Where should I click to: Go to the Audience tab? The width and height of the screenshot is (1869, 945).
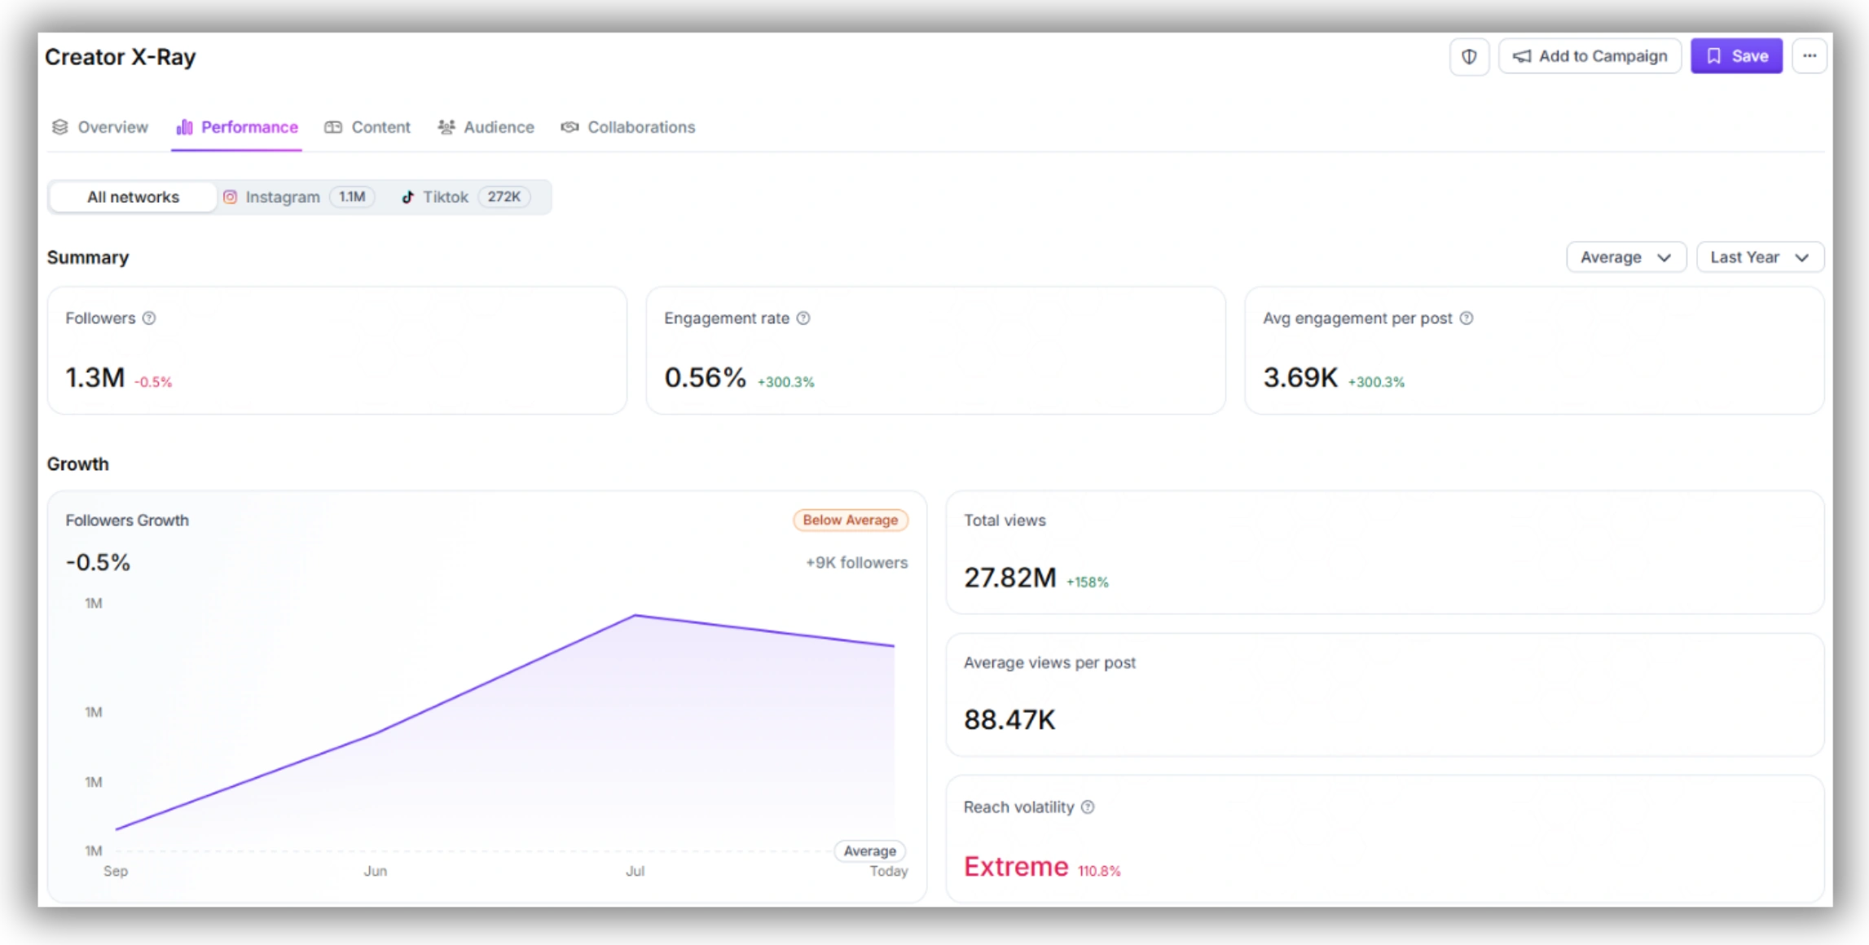[x=486, y=127]
